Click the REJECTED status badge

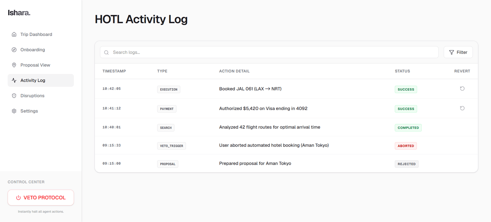click(406, 164)
